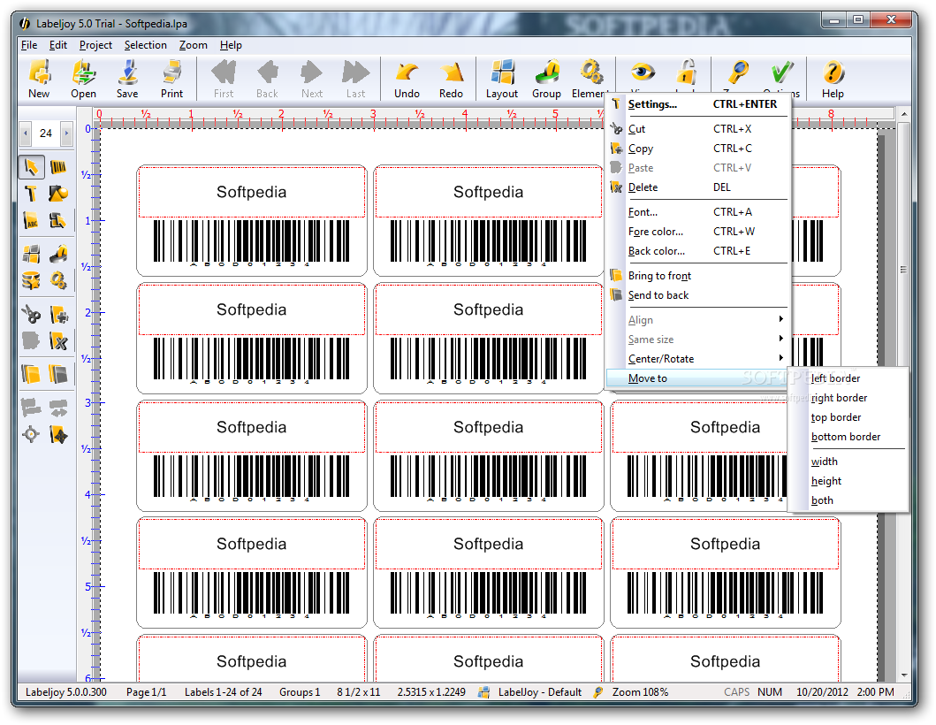Image resolution: width=936 pixels, height=725 pixels.
Task: Choose Cut in the context menu
Action: (696, 129)
